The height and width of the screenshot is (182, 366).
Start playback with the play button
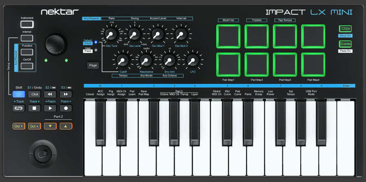click(50, 108)
